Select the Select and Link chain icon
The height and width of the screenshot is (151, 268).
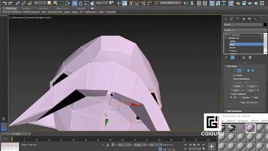tap(18, 3)
